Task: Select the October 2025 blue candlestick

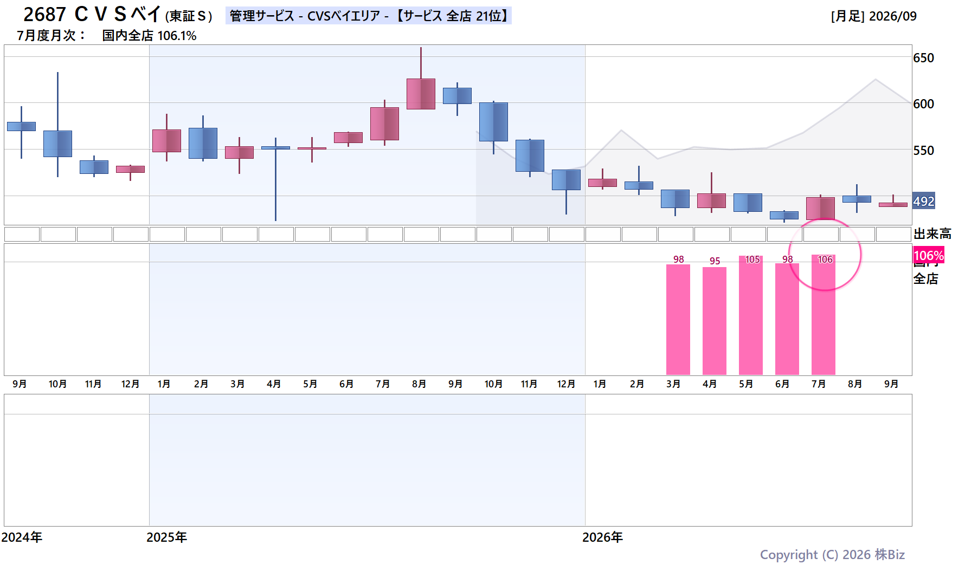Action: 493,122
